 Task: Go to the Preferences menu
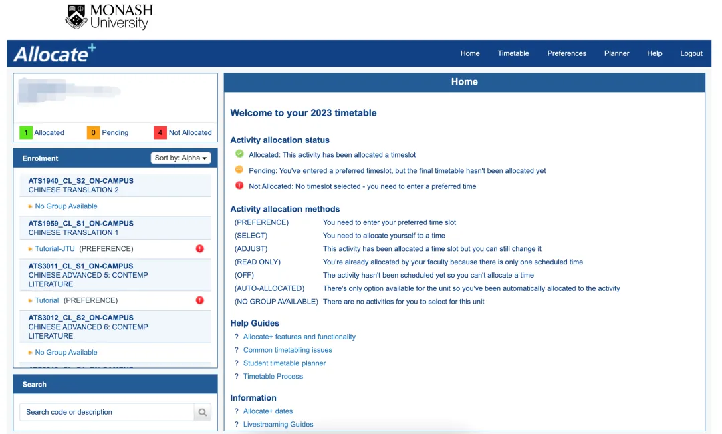coord(566,53)
